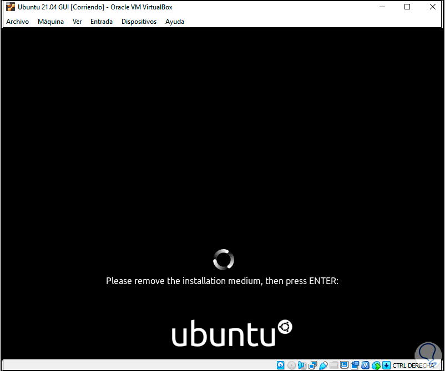Image resolution: width=445 pixels, height=371 pixels.
Task: Click the remove installation medium prompt text
Action: (222, 281)
